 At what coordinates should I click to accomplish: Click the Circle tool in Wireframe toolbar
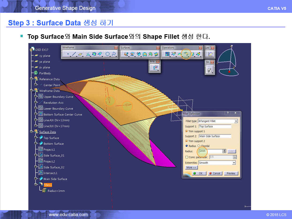pos(107,54)
